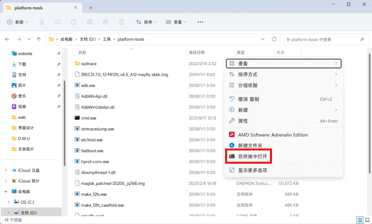
Task: Click the delete trash icon in toolbar
Action: pos(121,22)
